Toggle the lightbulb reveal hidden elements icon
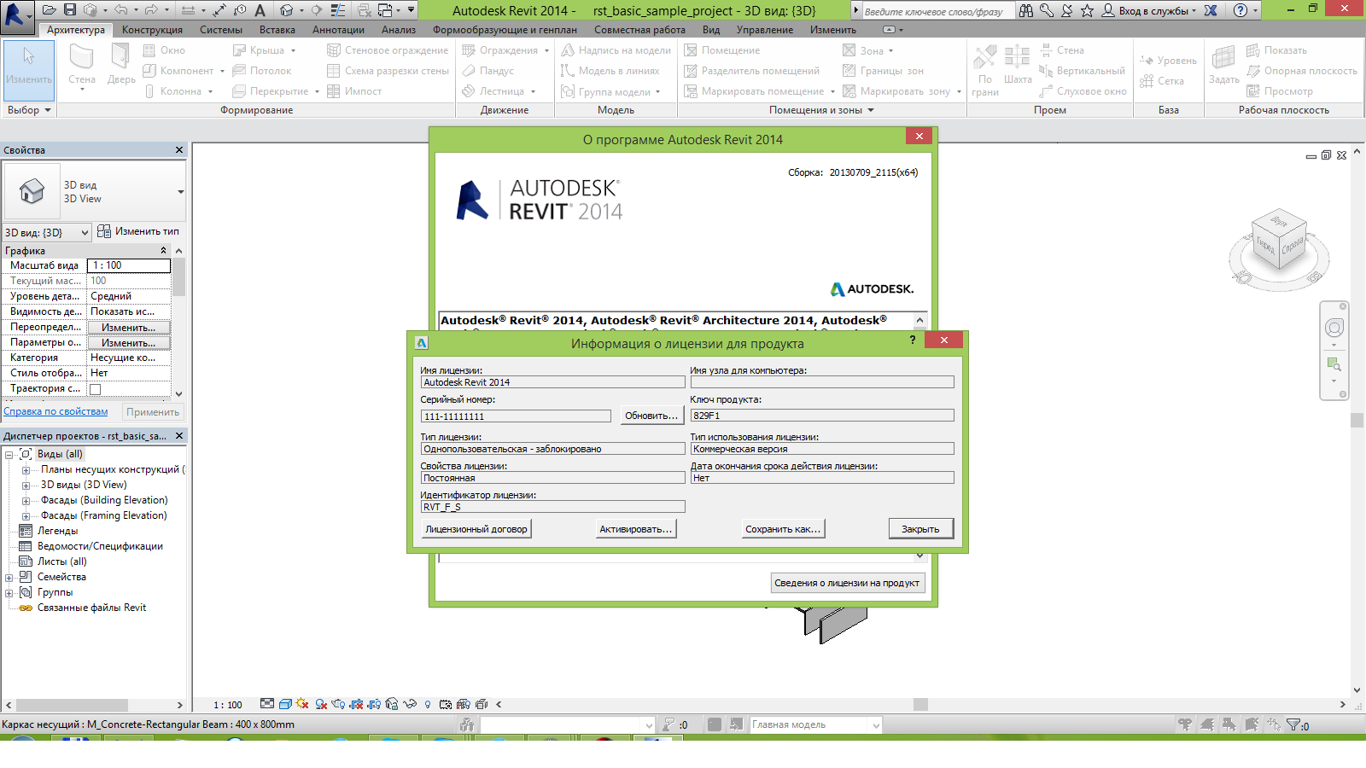The width and height of the screenshot is (1366, 768). [x=428, y=704]
